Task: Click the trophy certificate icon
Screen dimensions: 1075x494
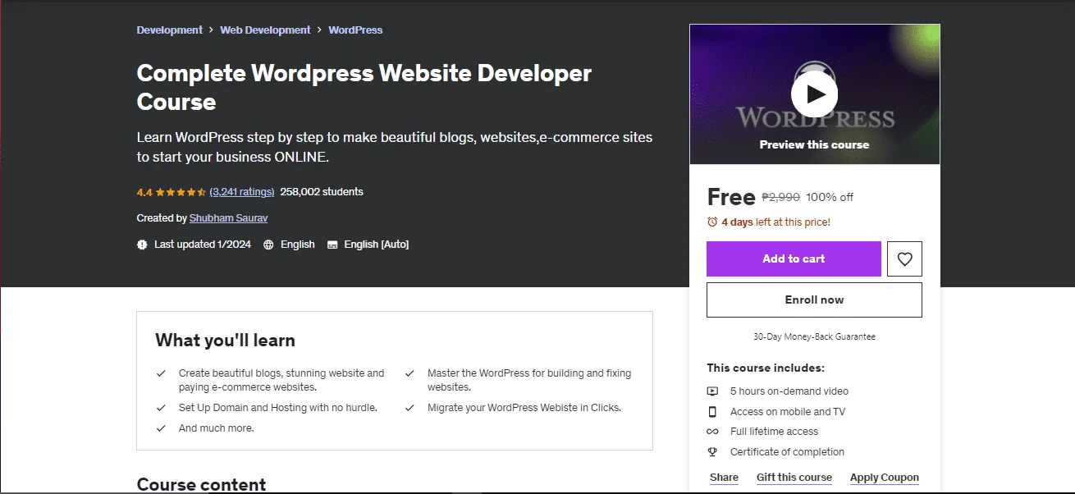Action: (x=712, y=452)
